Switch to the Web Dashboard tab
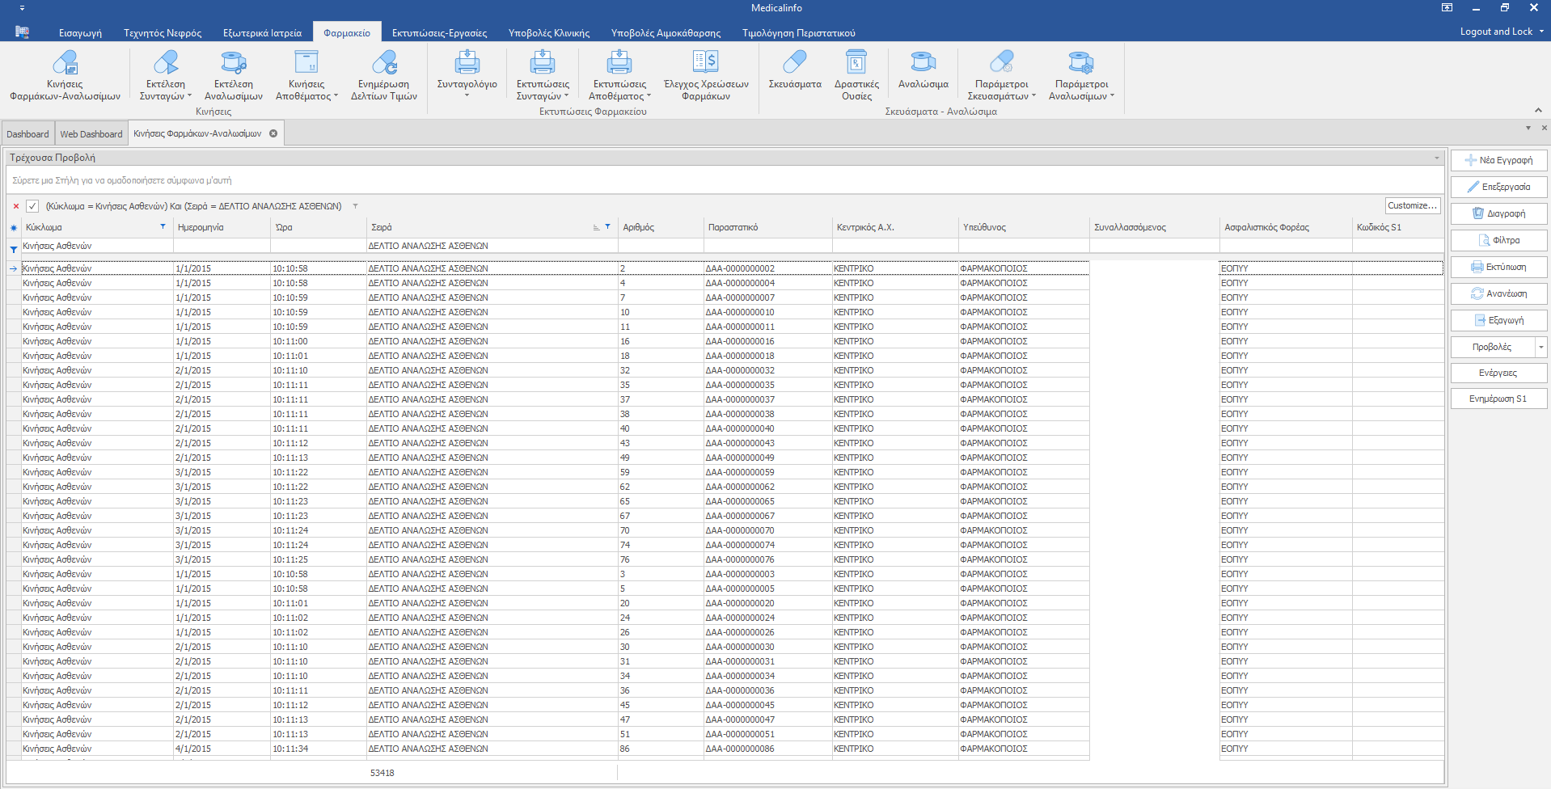The height and width of the screenshot is (789, 1551). (91, 134)
